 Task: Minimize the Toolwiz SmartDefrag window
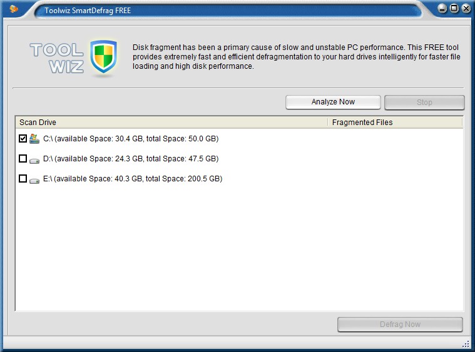click(x=442, y=9)
